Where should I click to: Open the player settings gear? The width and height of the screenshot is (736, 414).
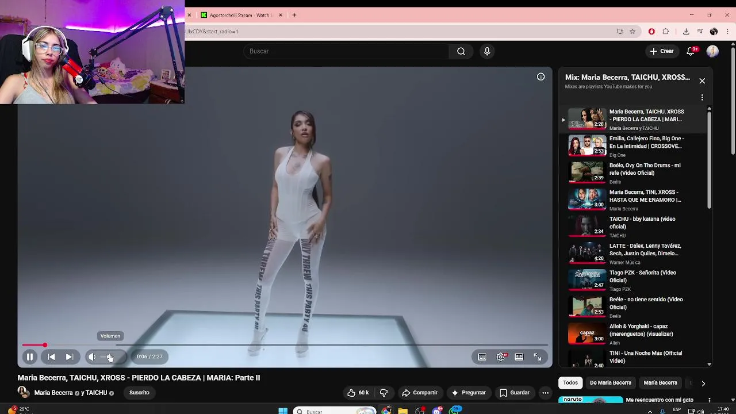[x=501, y=357]
